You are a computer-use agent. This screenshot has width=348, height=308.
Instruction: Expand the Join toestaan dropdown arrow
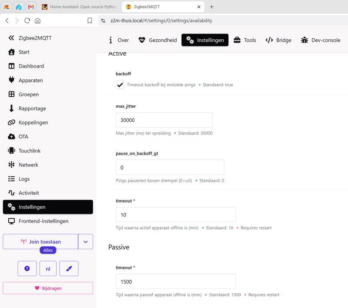[85, 241]
